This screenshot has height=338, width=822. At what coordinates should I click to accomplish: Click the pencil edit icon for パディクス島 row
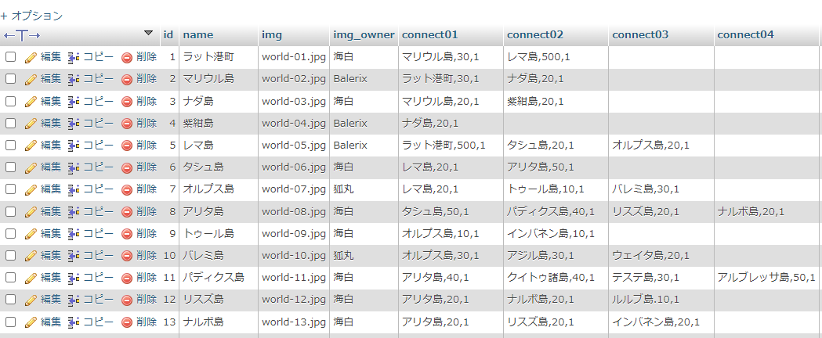pos(31,277)
